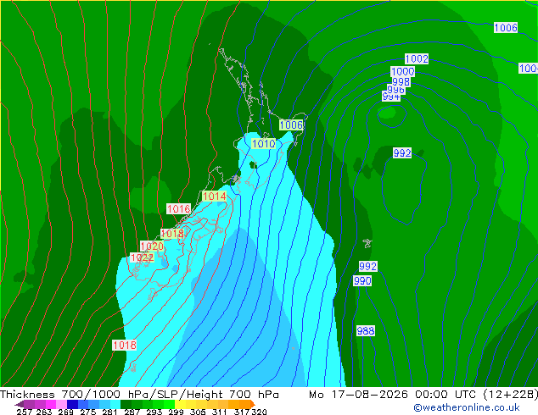Click the bright magenta legend swatch
538x415 pixels.
[51, 404]
